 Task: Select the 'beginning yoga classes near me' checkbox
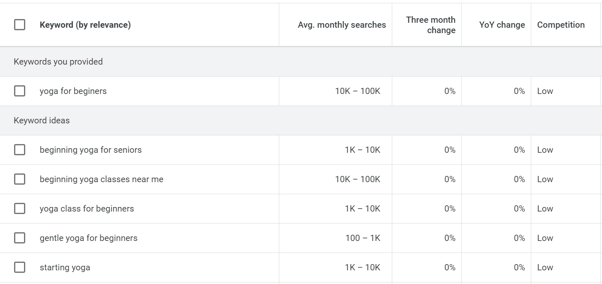click(19, 179)
